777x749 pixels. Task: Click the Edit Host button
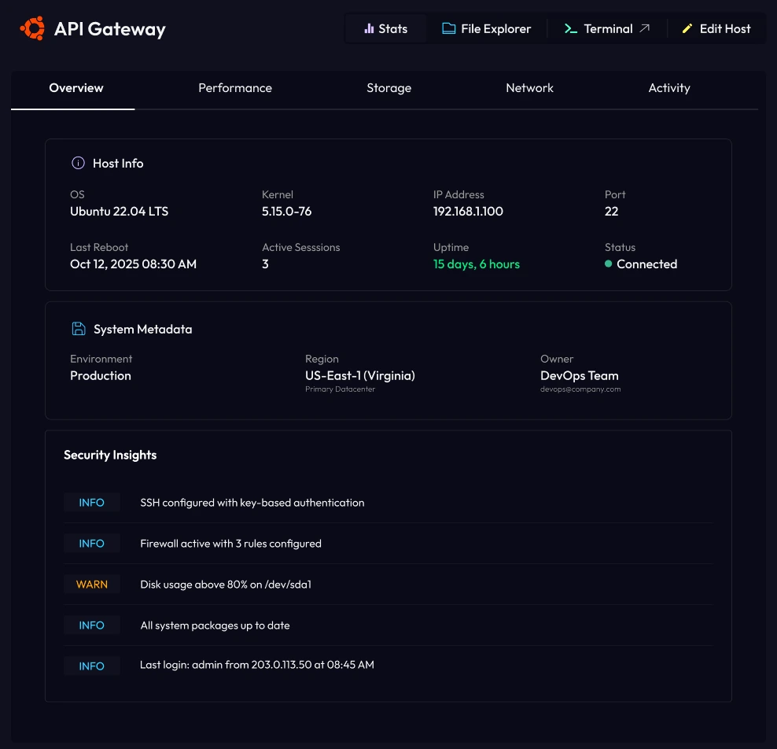click(x=716, y=29)
